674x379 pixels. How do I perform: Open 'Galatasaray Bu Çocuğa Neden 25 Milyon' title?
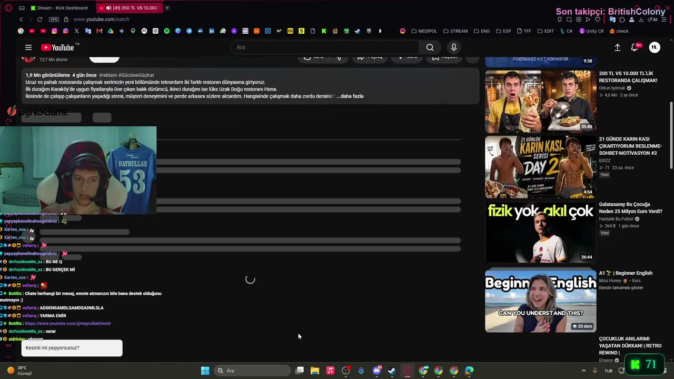[630, 208]
